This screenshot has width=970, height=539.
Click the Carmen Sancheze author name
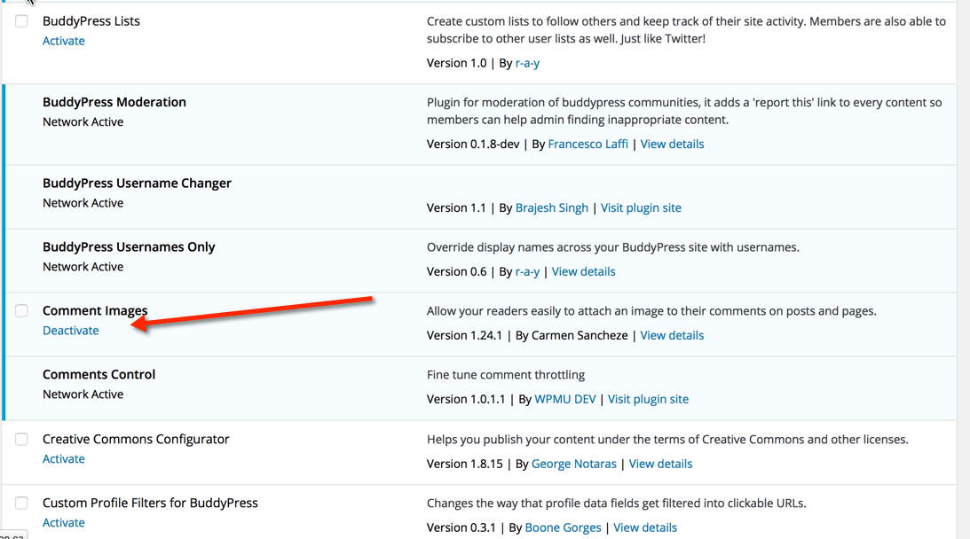(x=580, y=335)
